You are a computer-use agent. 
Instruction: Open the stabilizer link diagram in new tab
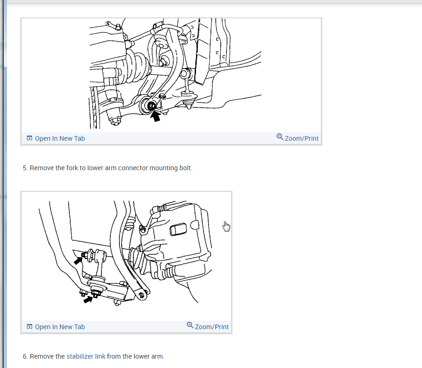(56, 327)
